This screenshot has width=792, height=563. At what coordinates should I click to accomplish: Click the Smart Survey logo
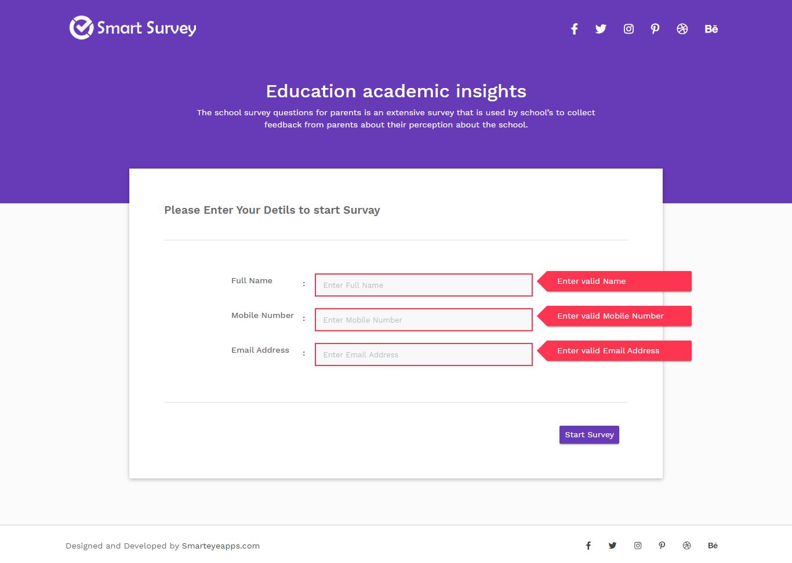tap(133, 28)
